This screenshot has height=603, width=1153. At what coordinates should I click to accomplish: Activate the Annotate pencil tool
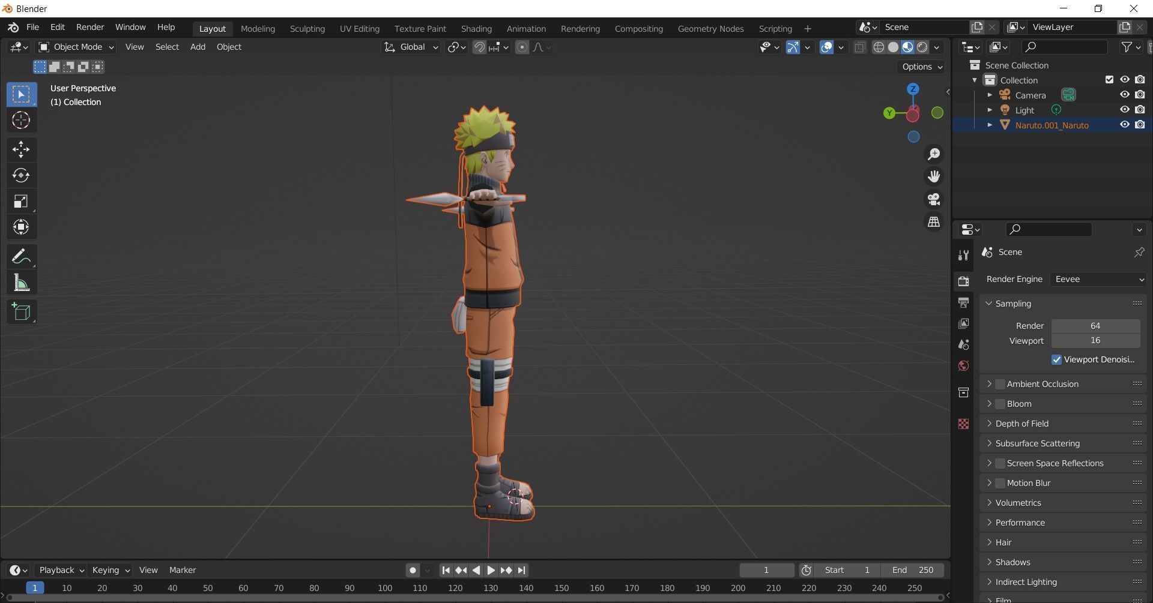click(21, 256)
